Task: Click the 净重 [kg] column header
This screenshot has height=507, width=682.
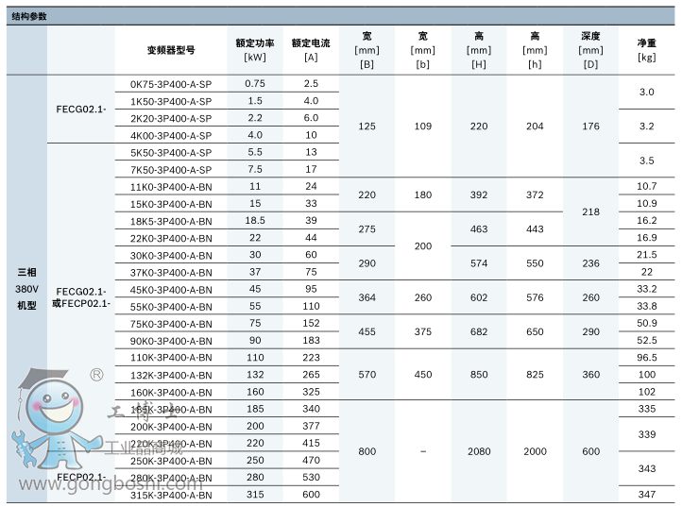Action: tap(646, 49)
